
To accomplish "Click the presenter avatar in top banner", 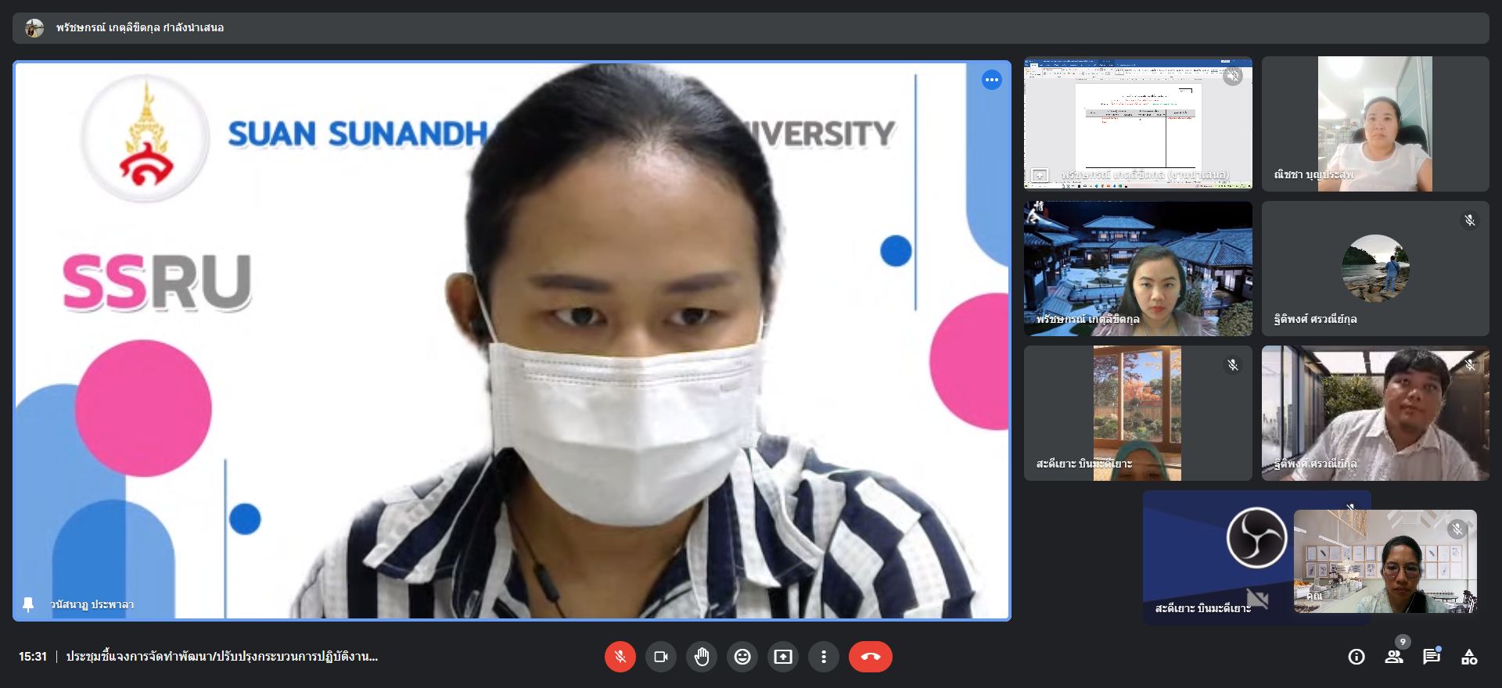I will (34, 28).
